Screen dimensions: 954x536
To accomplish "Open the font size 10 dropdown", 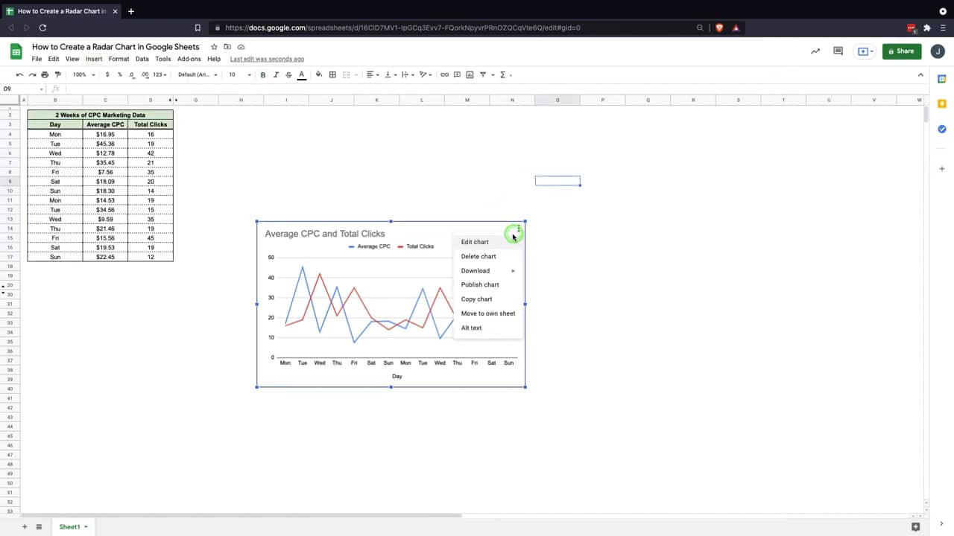I will (239, 74).
